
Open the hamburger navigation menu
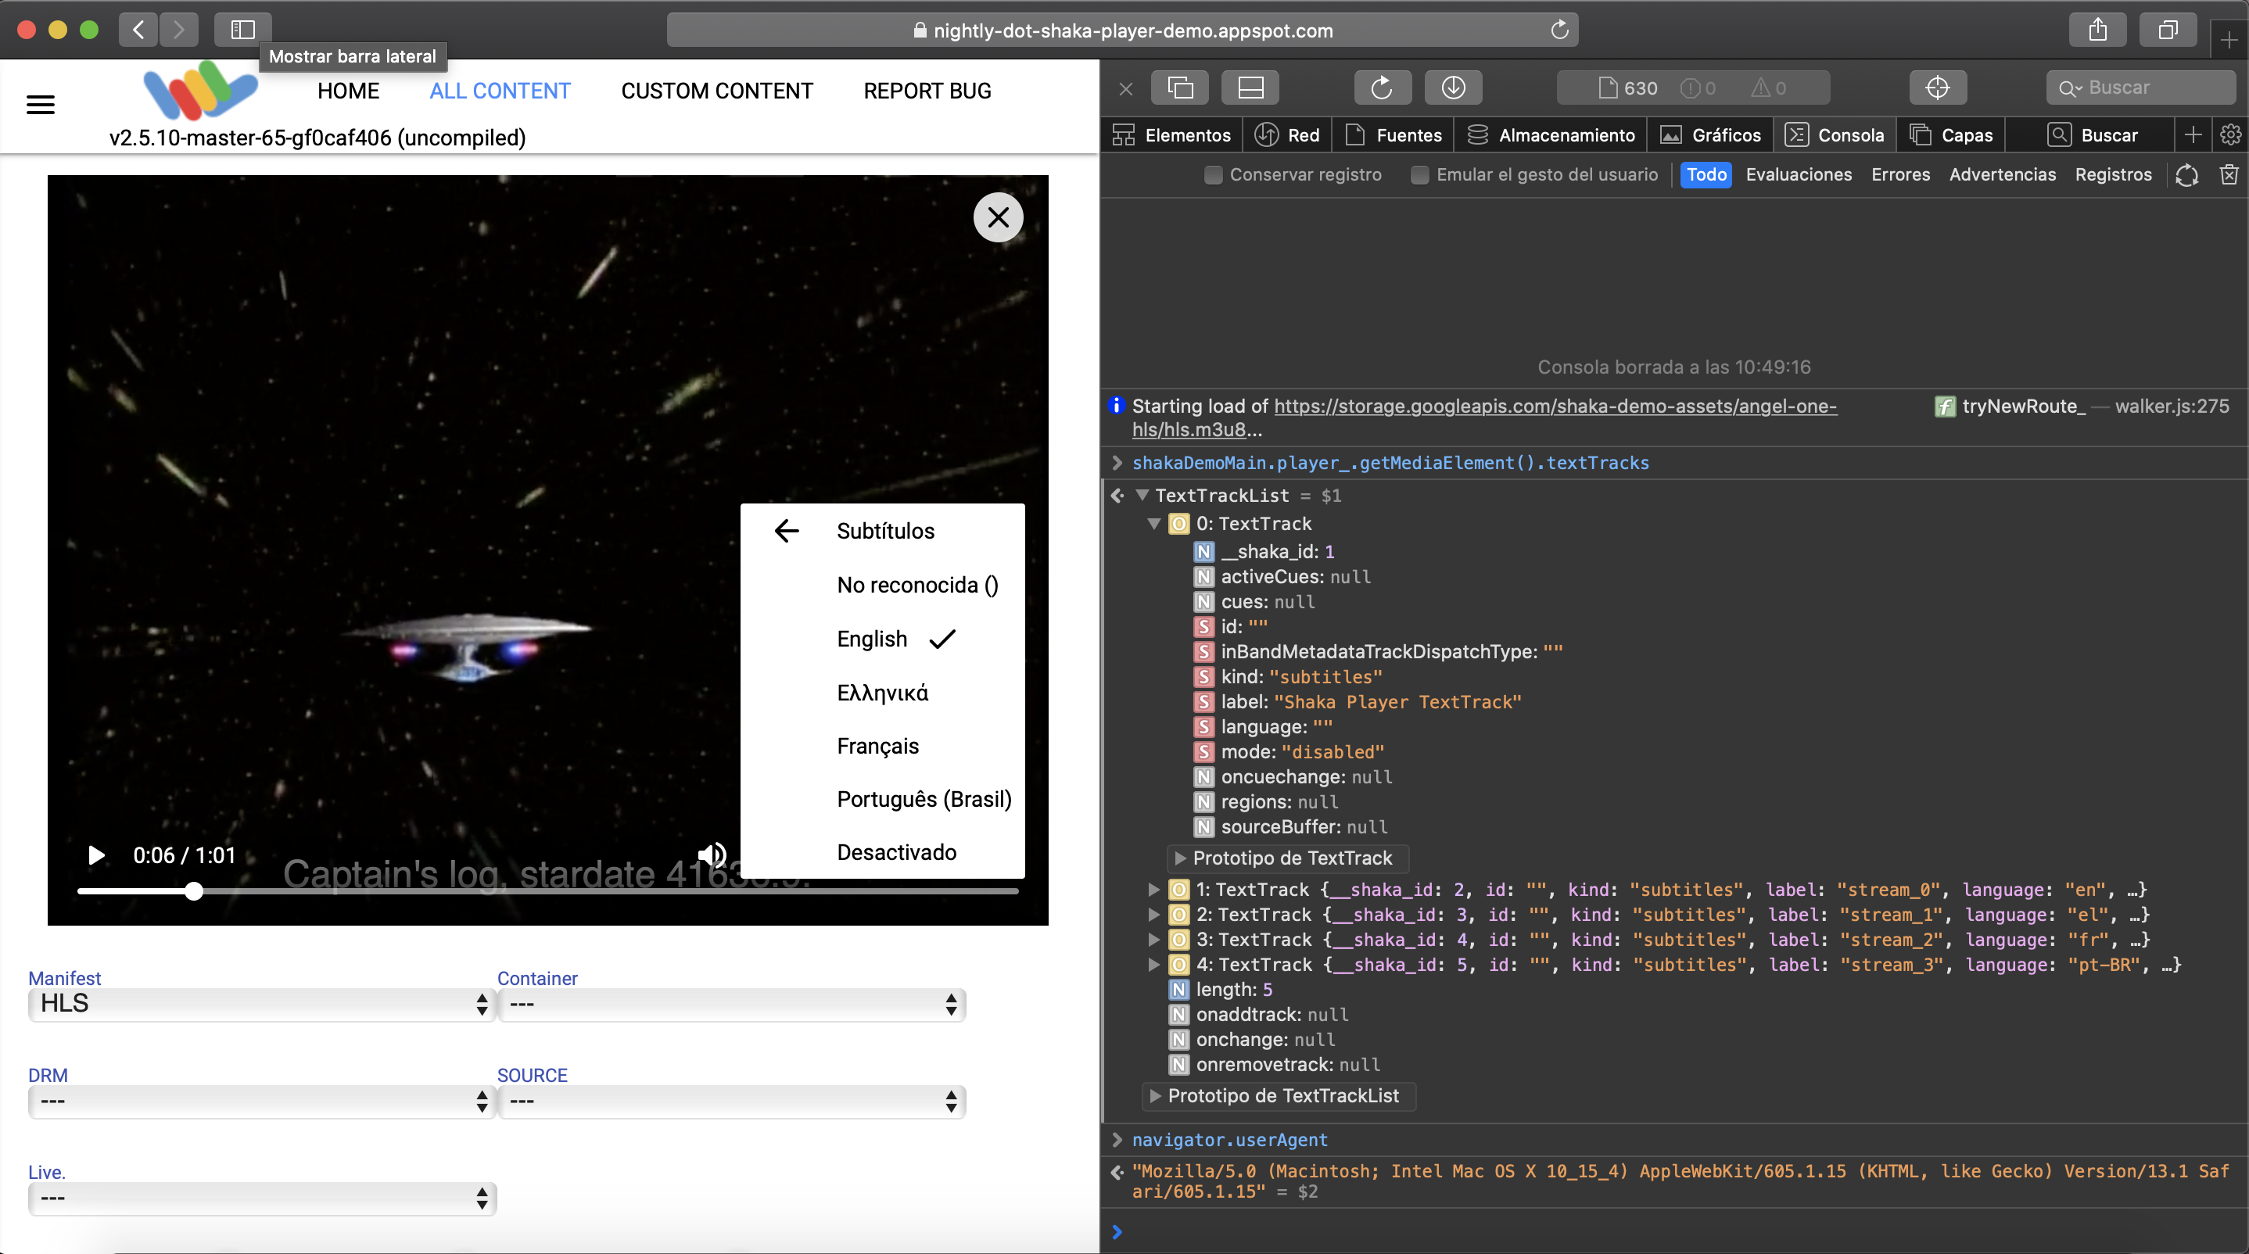[x=41, y=104]
